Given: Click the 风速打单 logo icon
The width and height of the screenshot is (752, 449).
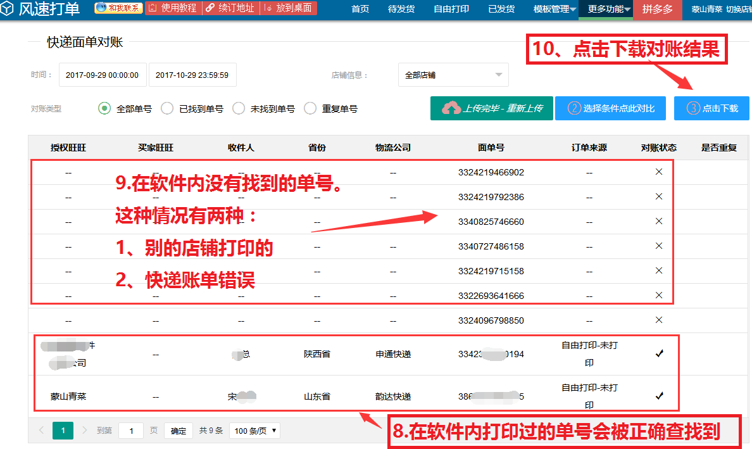Looking at the screenshot, I should (6, 9).
